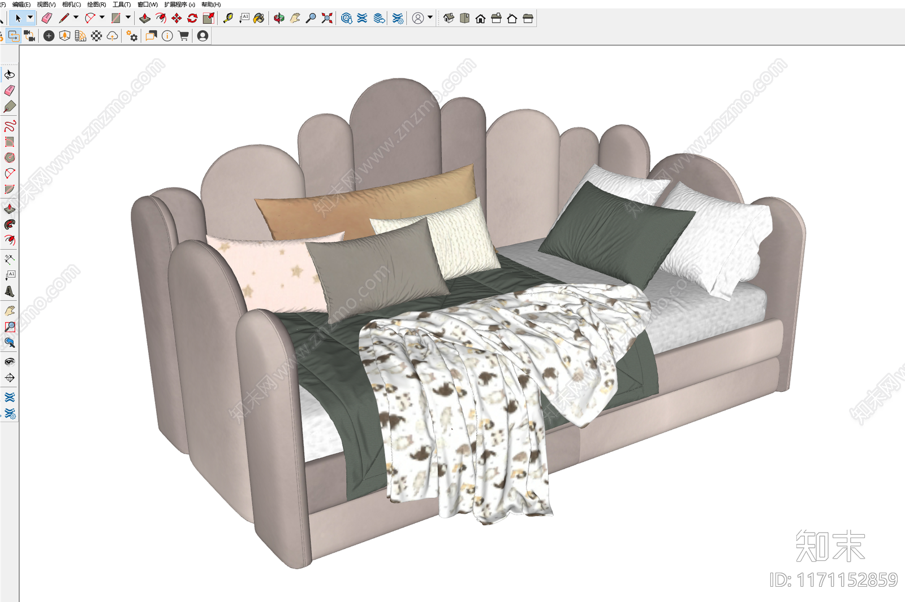Open the 帮助(H) menu

(211, 5)
